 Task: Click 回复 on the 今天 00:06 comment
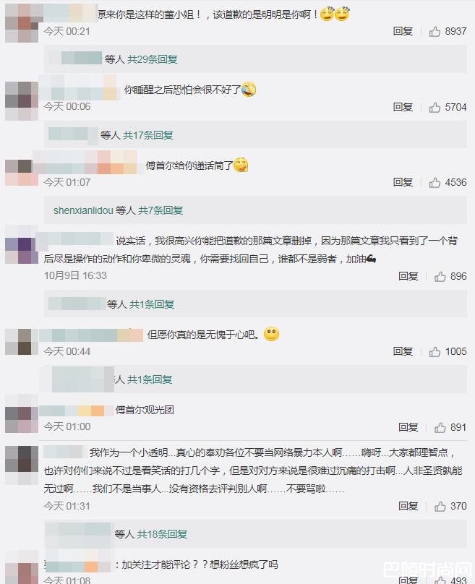point(403,107)
